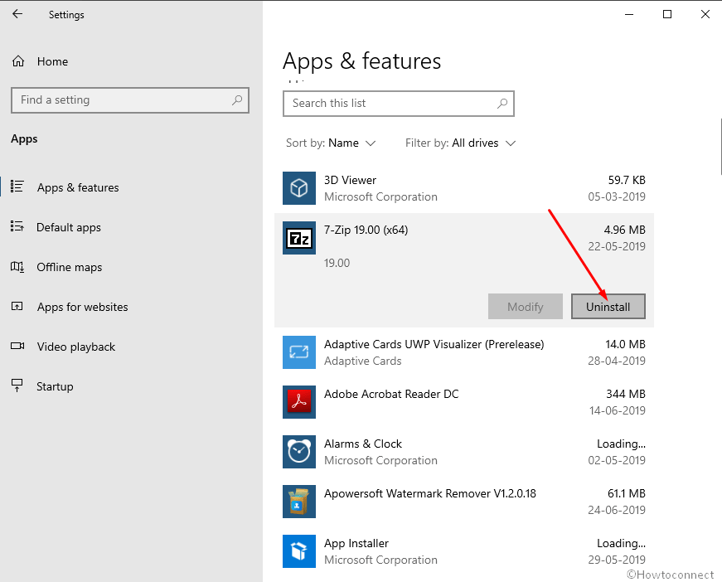
Task: Go to Offline maps settings
Action: [69, 267]
